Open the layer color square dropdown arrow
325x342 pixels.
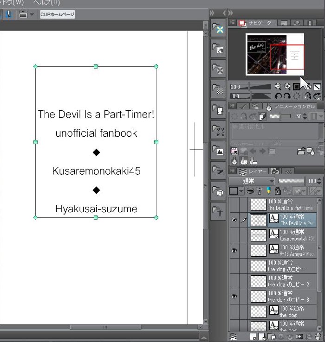[241, 191]
